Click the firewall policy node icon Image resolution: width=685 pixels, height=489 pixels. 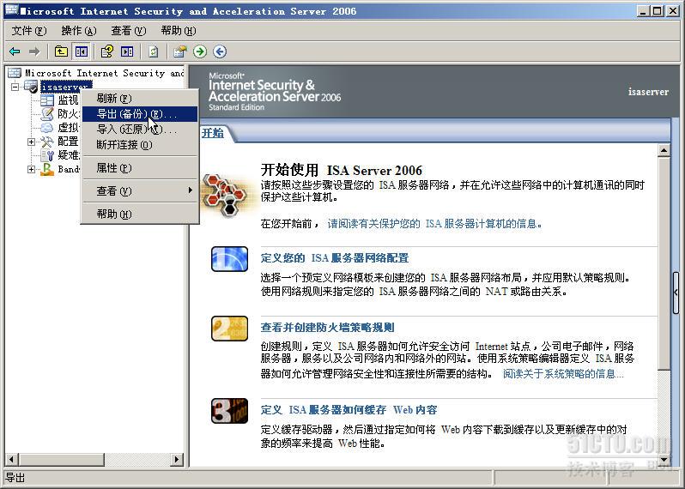click(47, 114)
